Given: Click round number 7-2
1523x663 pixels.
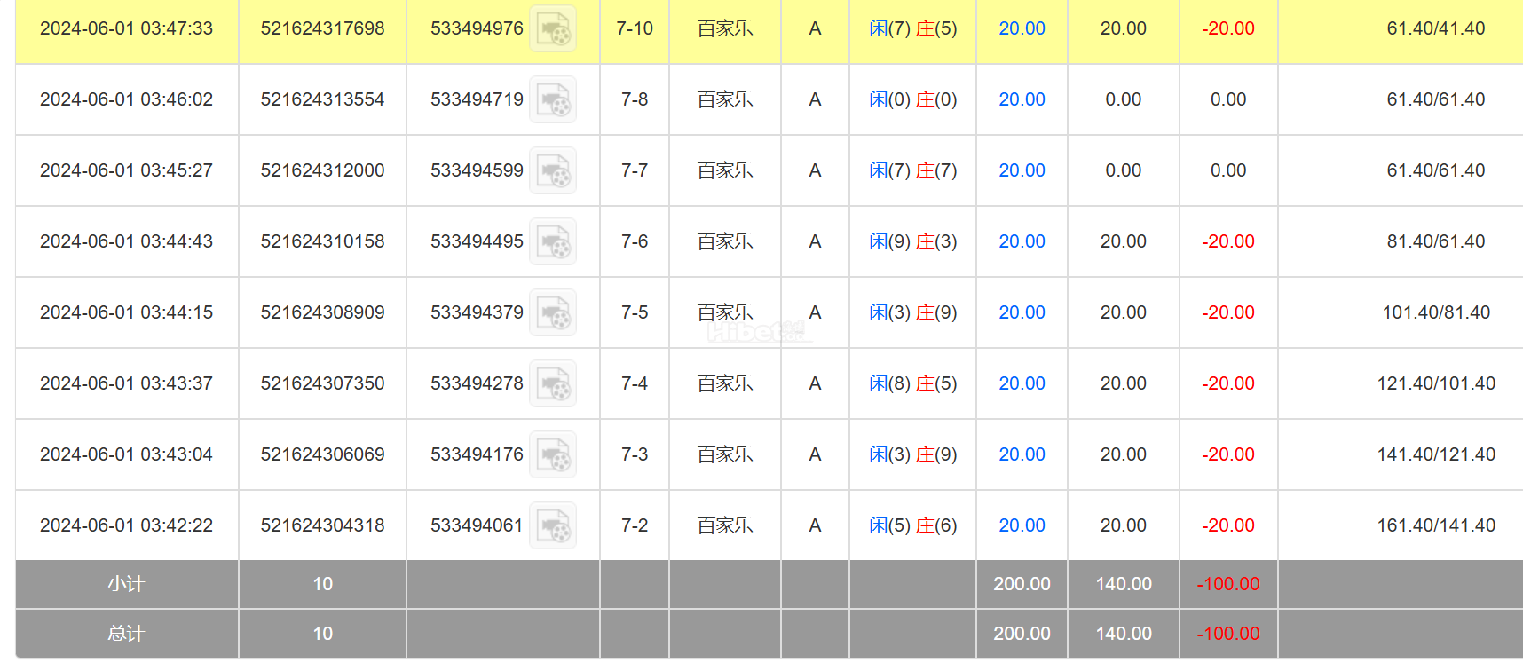Looking at the screenshot, I should pos(635,525).
